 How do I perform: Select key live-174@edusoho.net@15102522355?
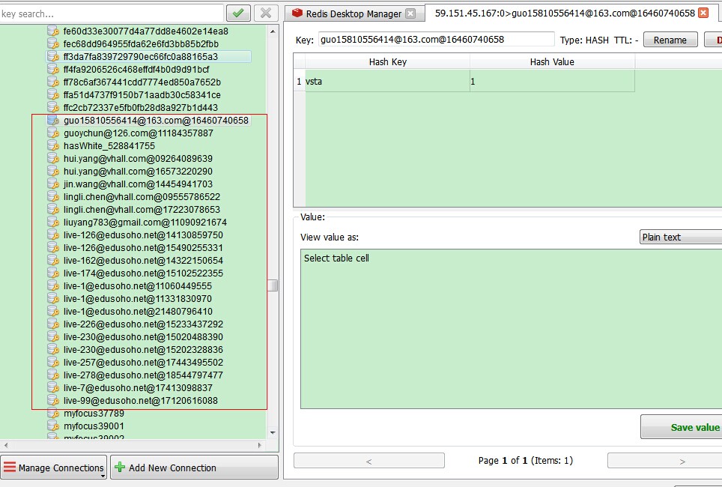click(143, 273)
